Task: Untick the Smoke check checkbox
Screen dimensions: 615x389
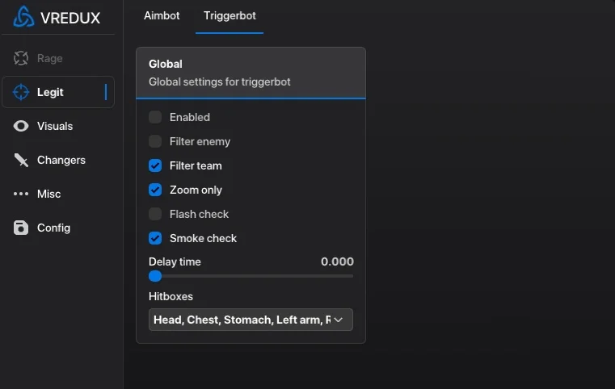Action: tap(155, 238)
